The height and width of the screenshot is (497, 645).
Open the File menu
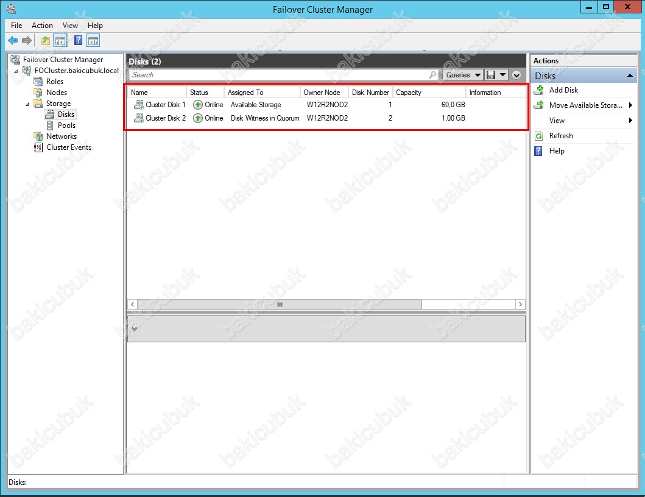pyautogui.click(x=16, y=26)
